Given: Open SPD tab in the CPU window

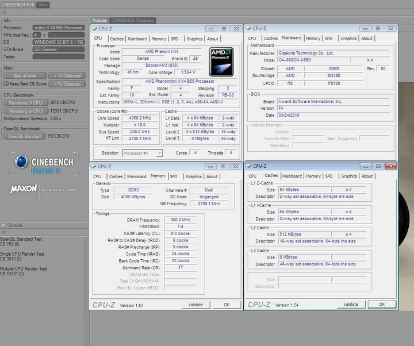Looking at the screenshot, I should point(175,39).
